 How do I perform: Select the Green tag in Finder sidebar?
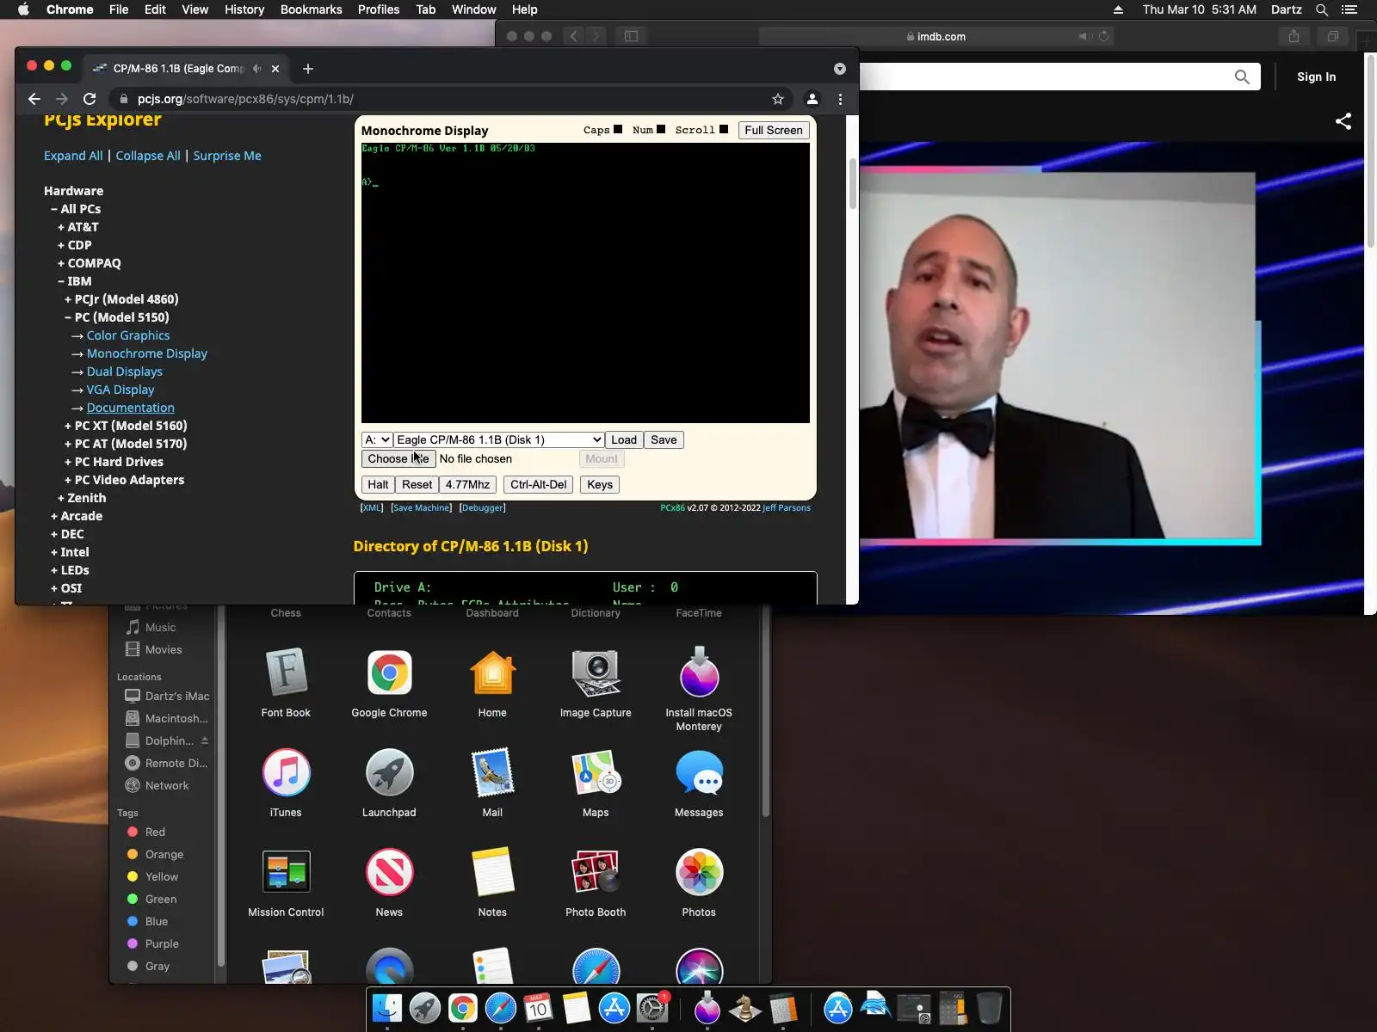pyautogui.click(x=161, y=899)
